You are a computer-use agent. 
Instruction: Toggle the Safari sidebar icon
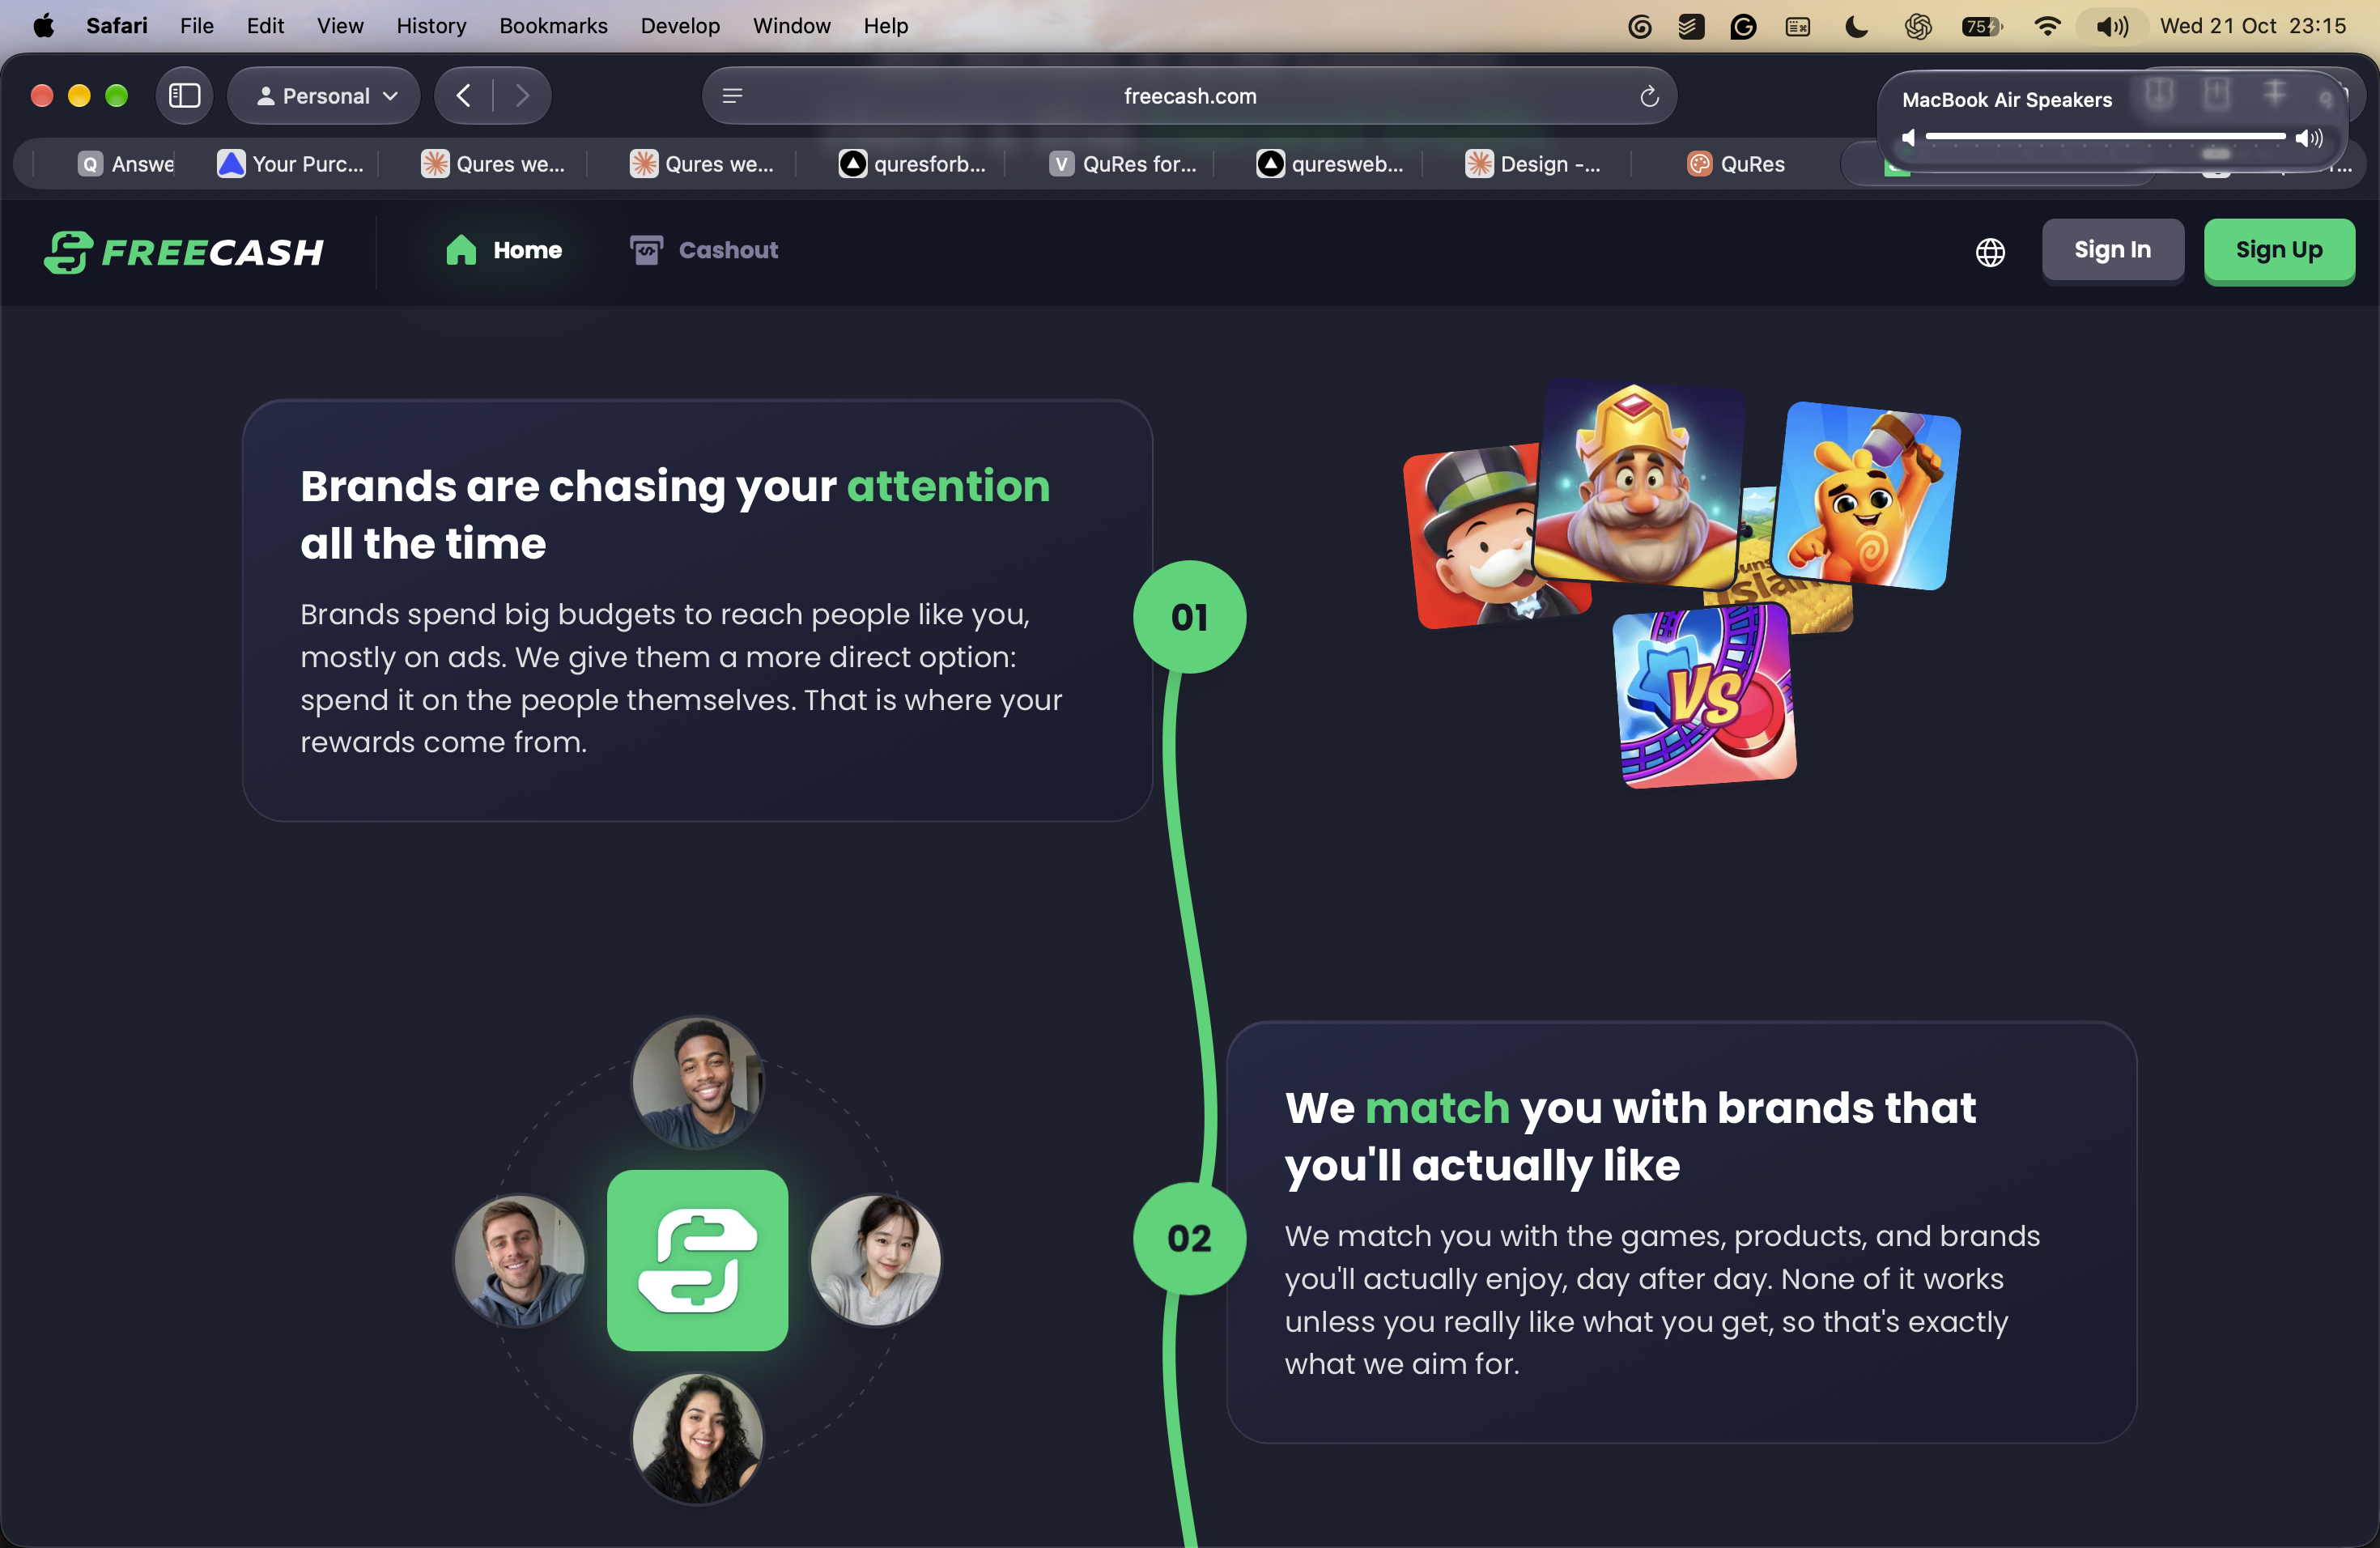tap(184, 96)
